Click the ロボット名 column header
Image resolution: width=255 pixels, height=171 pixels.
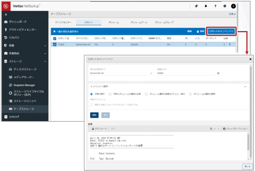(x=64, y=39)
